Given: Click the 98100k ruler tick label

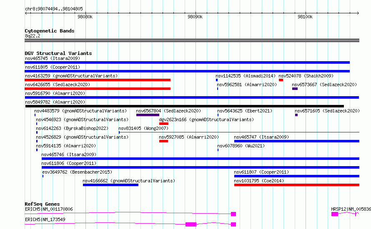Looking at the screenshot, I should pos(305,17).
